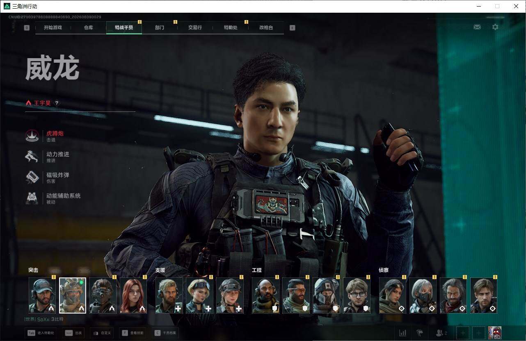Click the E key icon after the tabs
Viewport: 526px width, 341px height.
(x=292, y=28)
